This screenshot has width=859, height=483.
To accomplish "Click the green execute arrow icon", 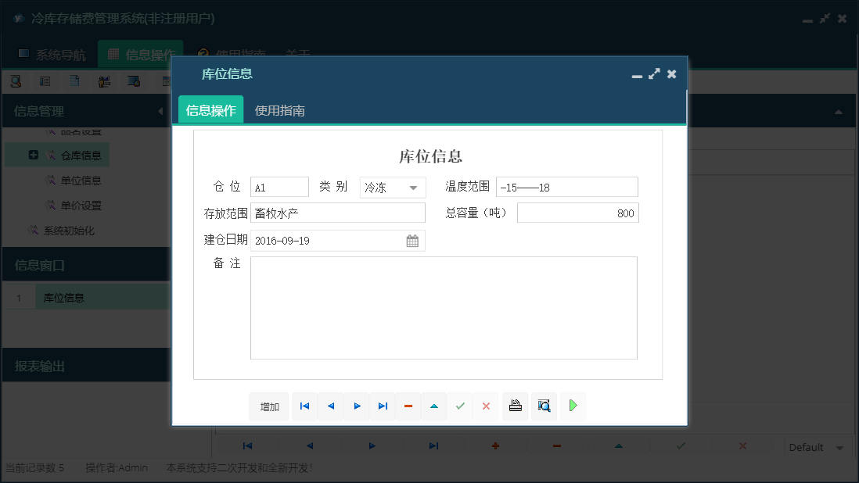I will [573, 406].
